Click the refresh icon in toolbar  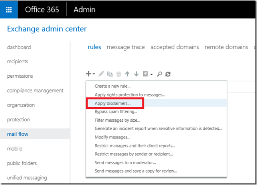tap(168, 74)
